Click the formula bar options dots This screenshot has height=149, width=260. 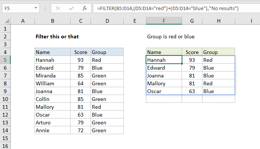45,8
